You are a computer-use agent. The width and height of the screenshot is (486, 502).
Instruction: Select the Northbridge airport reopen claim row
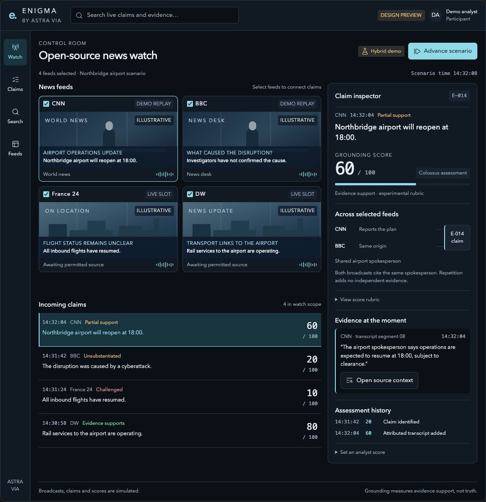click(x=180, y=330)
